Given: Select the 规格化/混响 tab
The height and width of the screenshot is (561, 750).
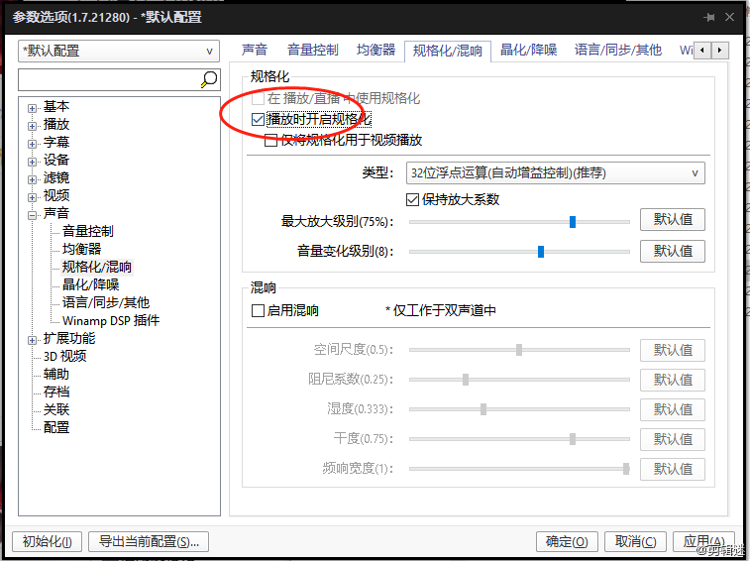Looking at the screenshot, I should (x=448, y=51).
